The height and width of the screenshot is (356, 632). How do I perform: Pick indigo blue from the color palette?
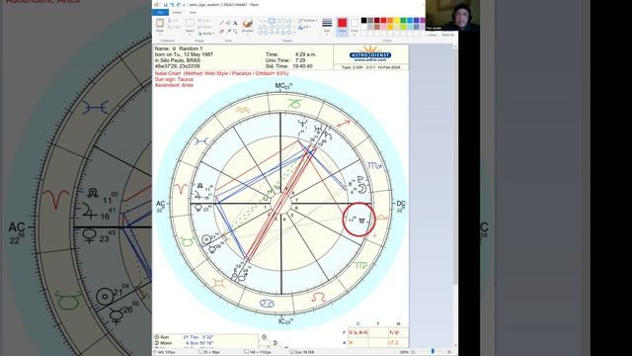(417, 20)
